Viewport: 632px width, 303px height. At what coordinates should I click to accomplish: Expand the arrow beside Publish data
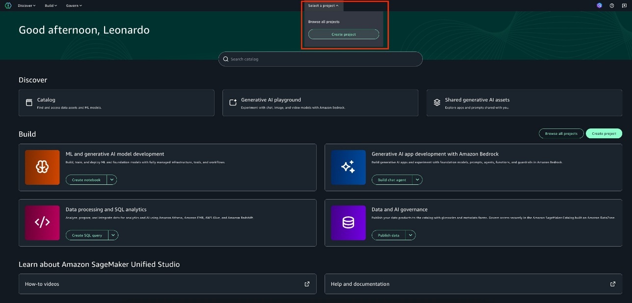[x=411, y=235]
